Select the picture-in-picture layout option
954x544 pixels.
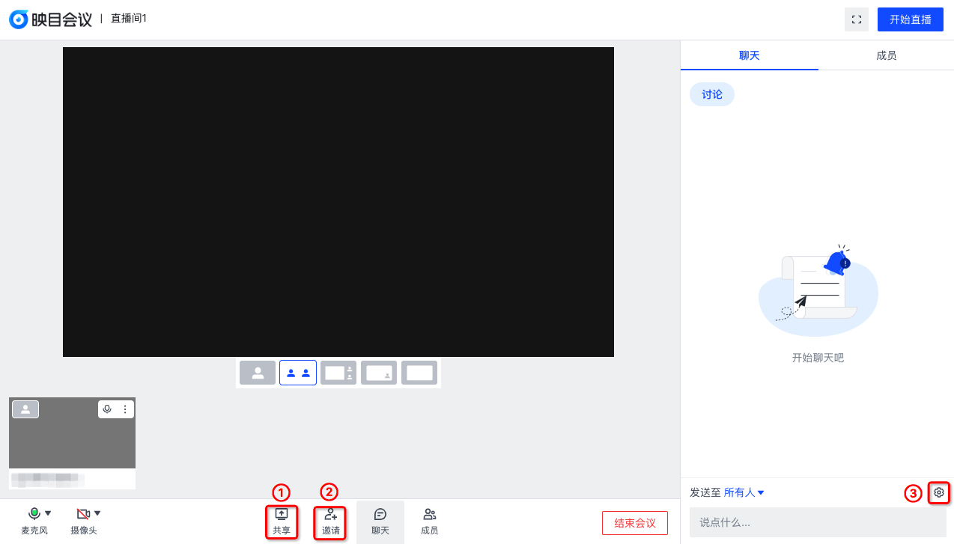(x=379, y=373)
